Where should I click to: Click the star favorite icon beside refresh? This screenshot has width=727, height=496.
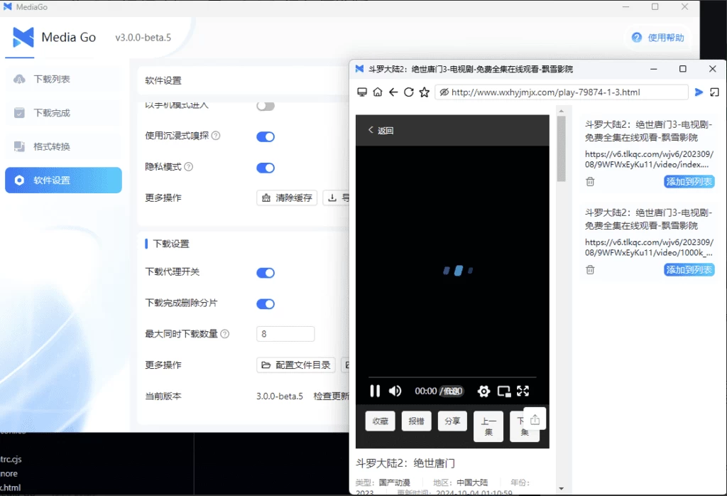[x=425, y=92]
